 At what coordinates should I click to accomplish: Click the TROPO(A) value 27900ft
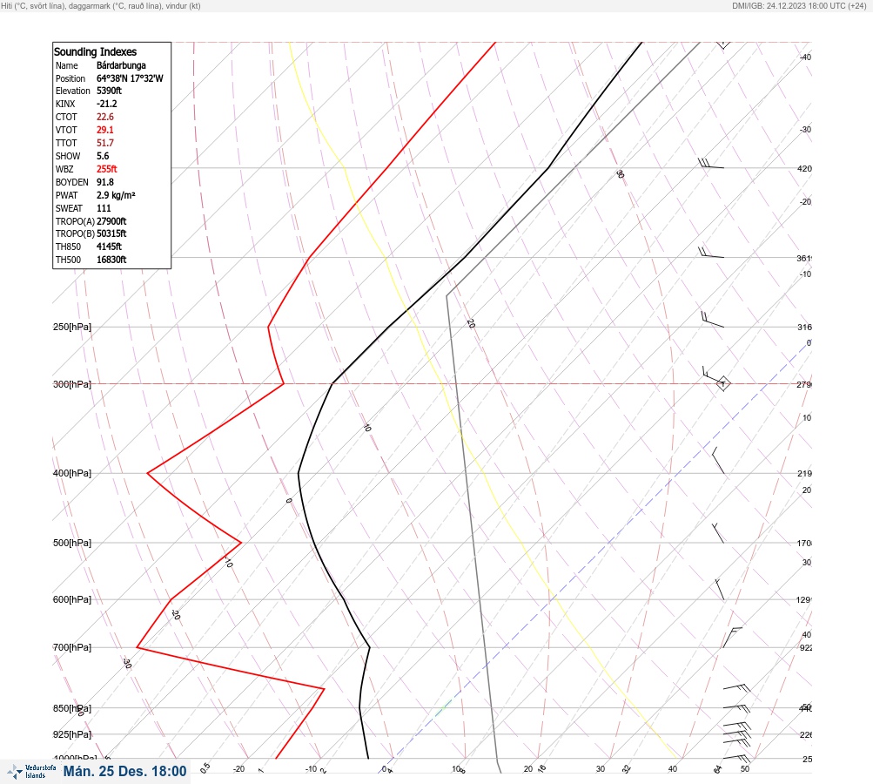point(111,221)
